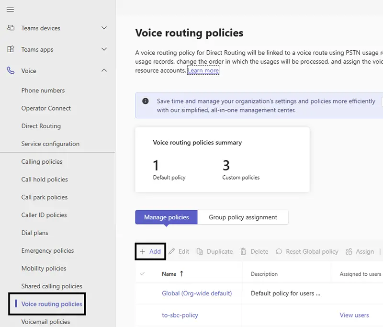This screenshot has height=327, width=383.
Task: Click the Duplicate icon in toolbar
Action: pyautogui.click(x=200, y=251)
